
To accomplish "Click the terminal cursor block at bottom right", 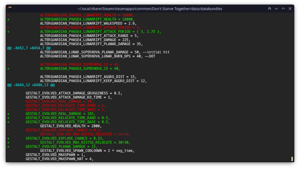I will (x=292, y=159).
